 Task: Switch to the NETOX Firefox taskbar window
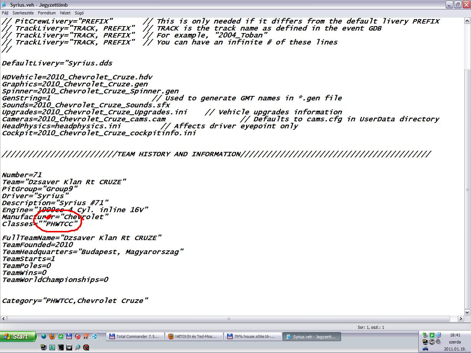pyautogui.click(x=194, y=336)
